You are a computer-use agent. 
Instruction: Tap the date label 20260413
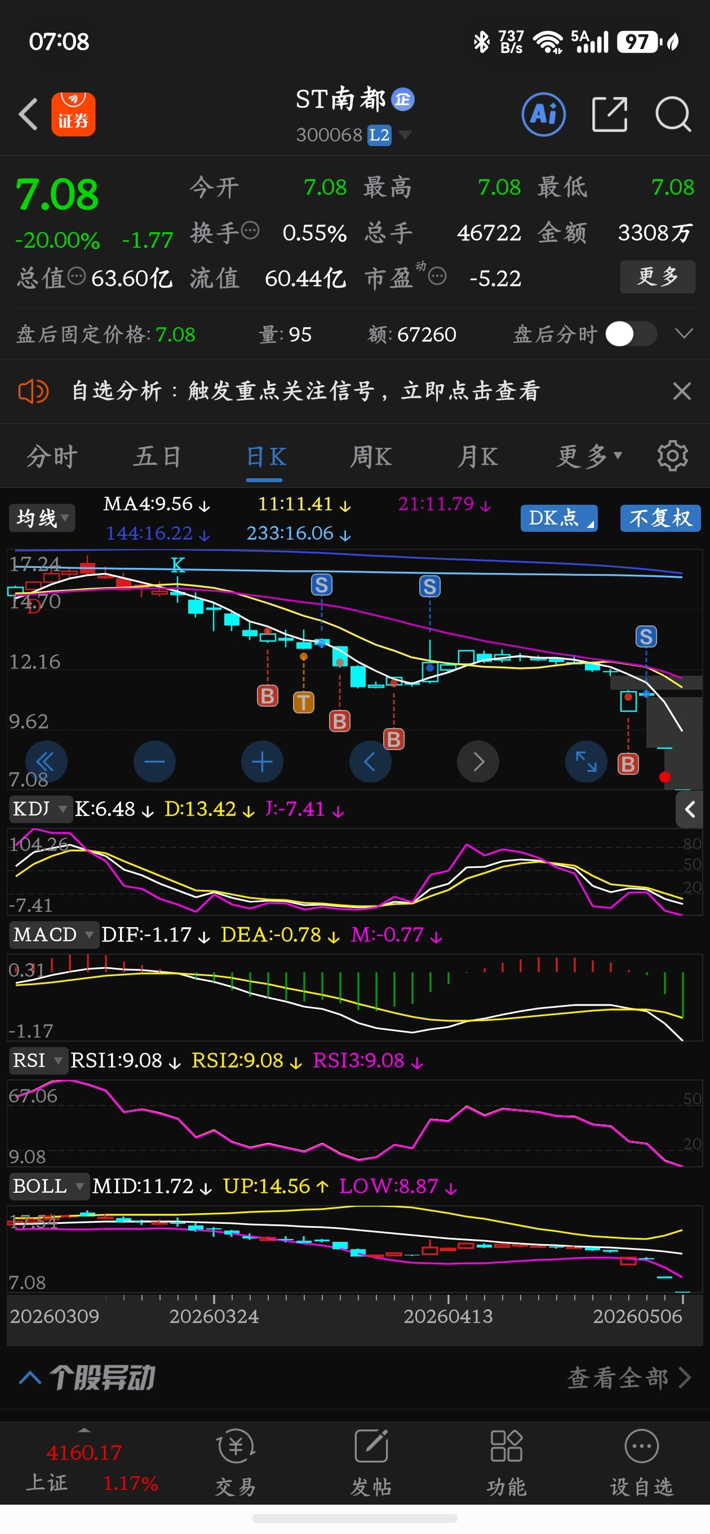(448, 1316)
